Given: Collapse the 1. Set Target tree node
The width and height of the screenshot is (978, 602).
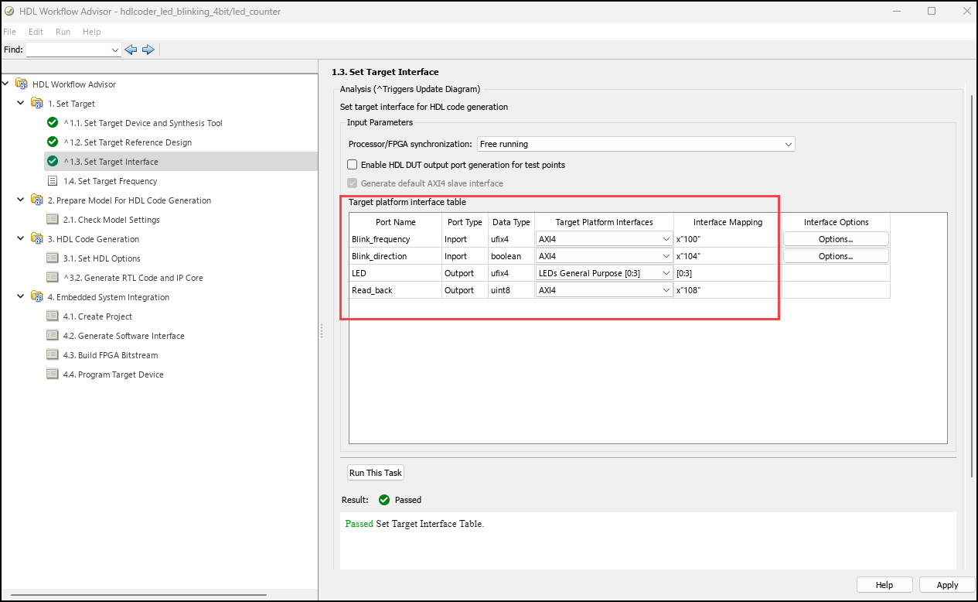Looking at the screenshot, I should (21, 104).
